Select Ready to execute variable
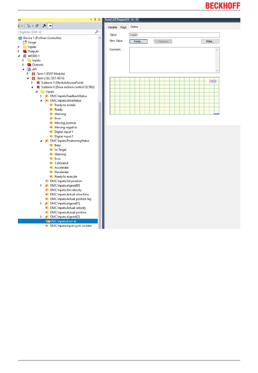 click(66, 177)
